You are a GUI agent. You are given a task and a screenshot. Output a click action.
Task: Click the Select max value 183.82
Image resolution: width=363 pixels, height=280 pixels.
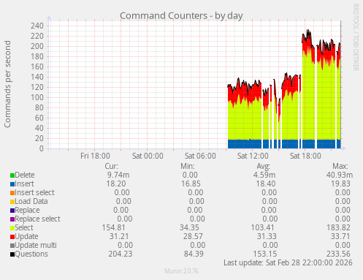tap(338, 227)
